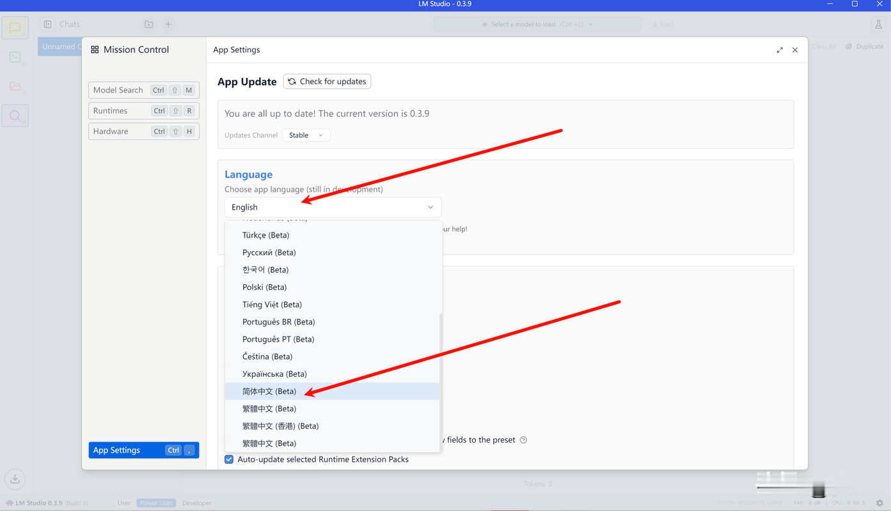Click the Mission Control grid icon
891x511 pixels.
pos(95,50)
